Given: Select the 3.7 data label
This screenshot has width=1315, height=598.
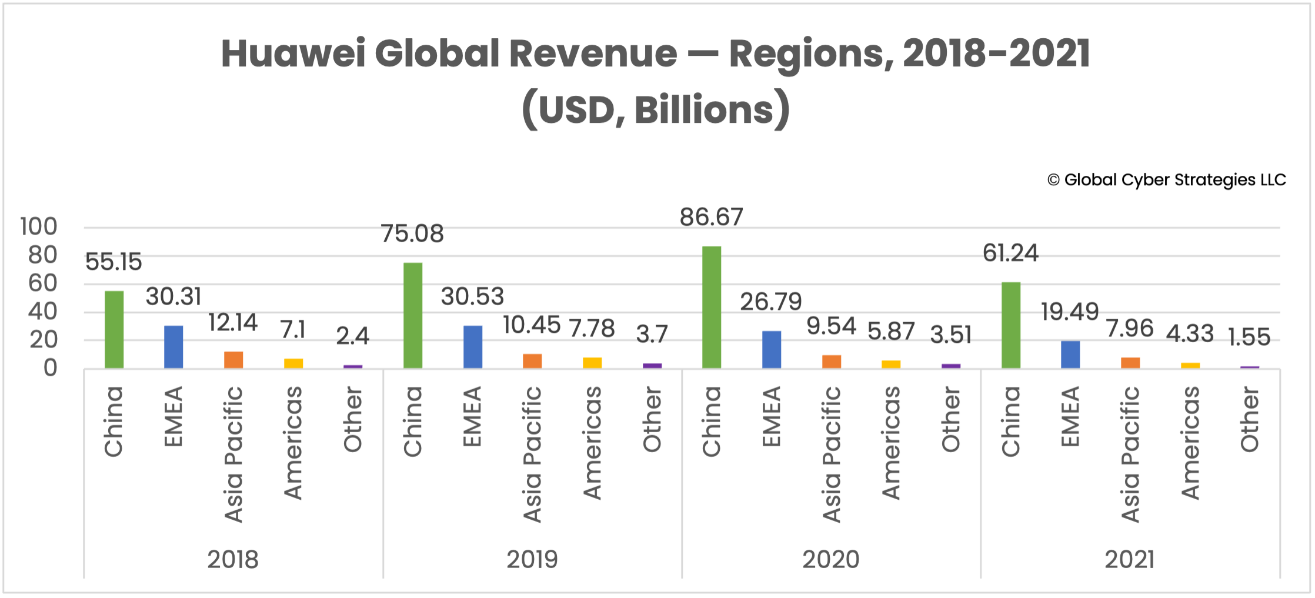Looking at the screenshot, I should (652, 334).
